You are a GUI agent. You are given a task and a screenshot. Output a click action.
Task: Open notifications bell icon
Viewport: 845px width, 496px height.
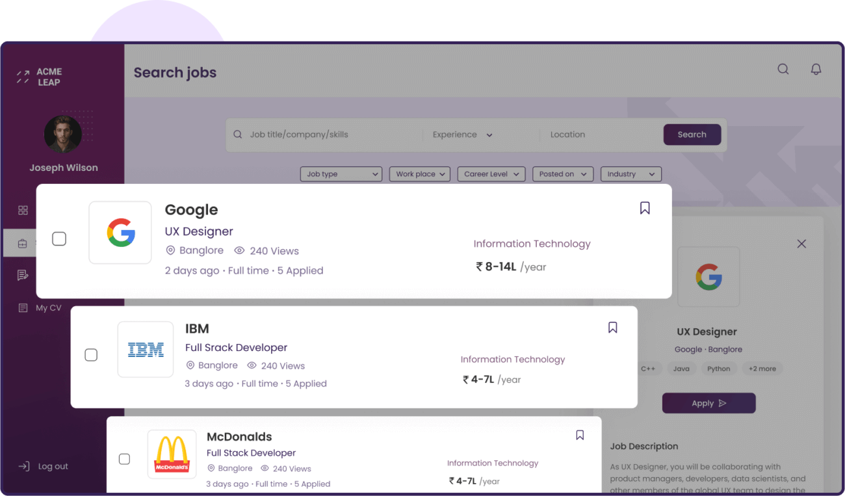click(816, 69)
